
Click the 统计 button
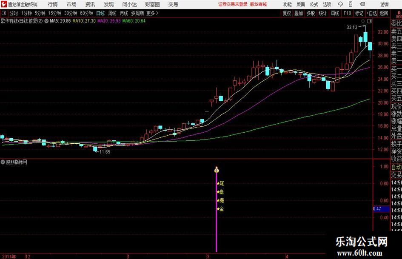point(323,13)
